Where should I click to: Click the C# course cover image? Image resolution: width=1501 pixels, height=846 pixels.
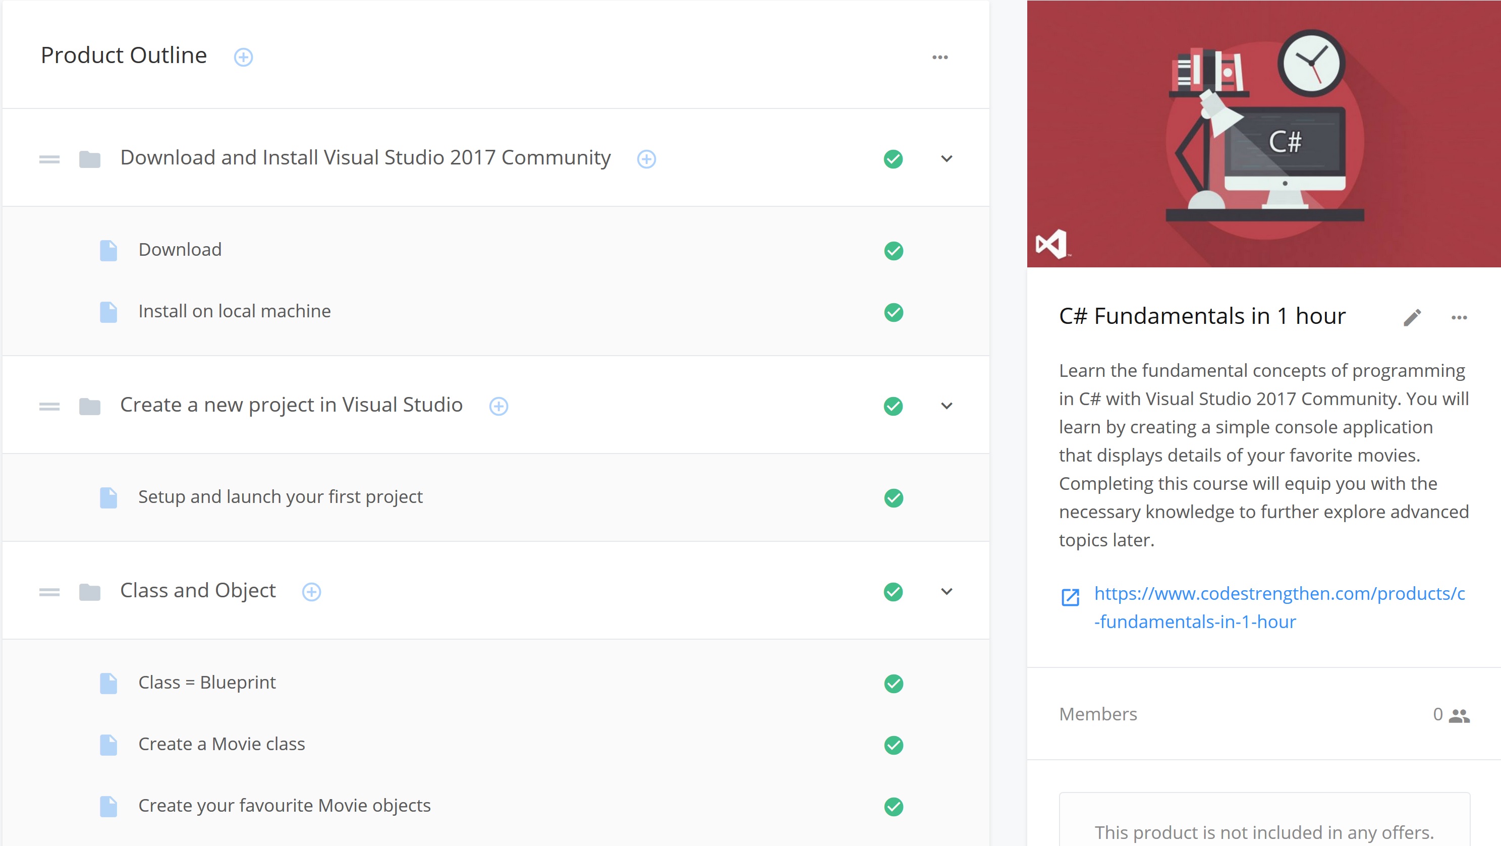click(1263, 134)
